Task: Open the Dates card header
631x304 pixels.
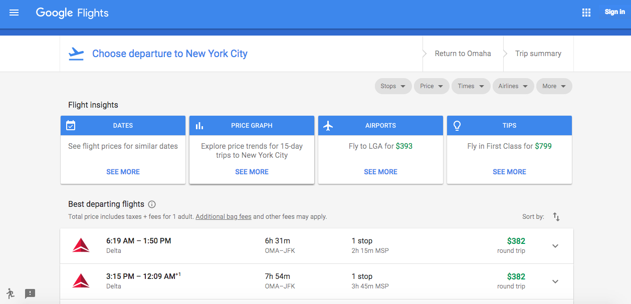Action: click(123, 126)
